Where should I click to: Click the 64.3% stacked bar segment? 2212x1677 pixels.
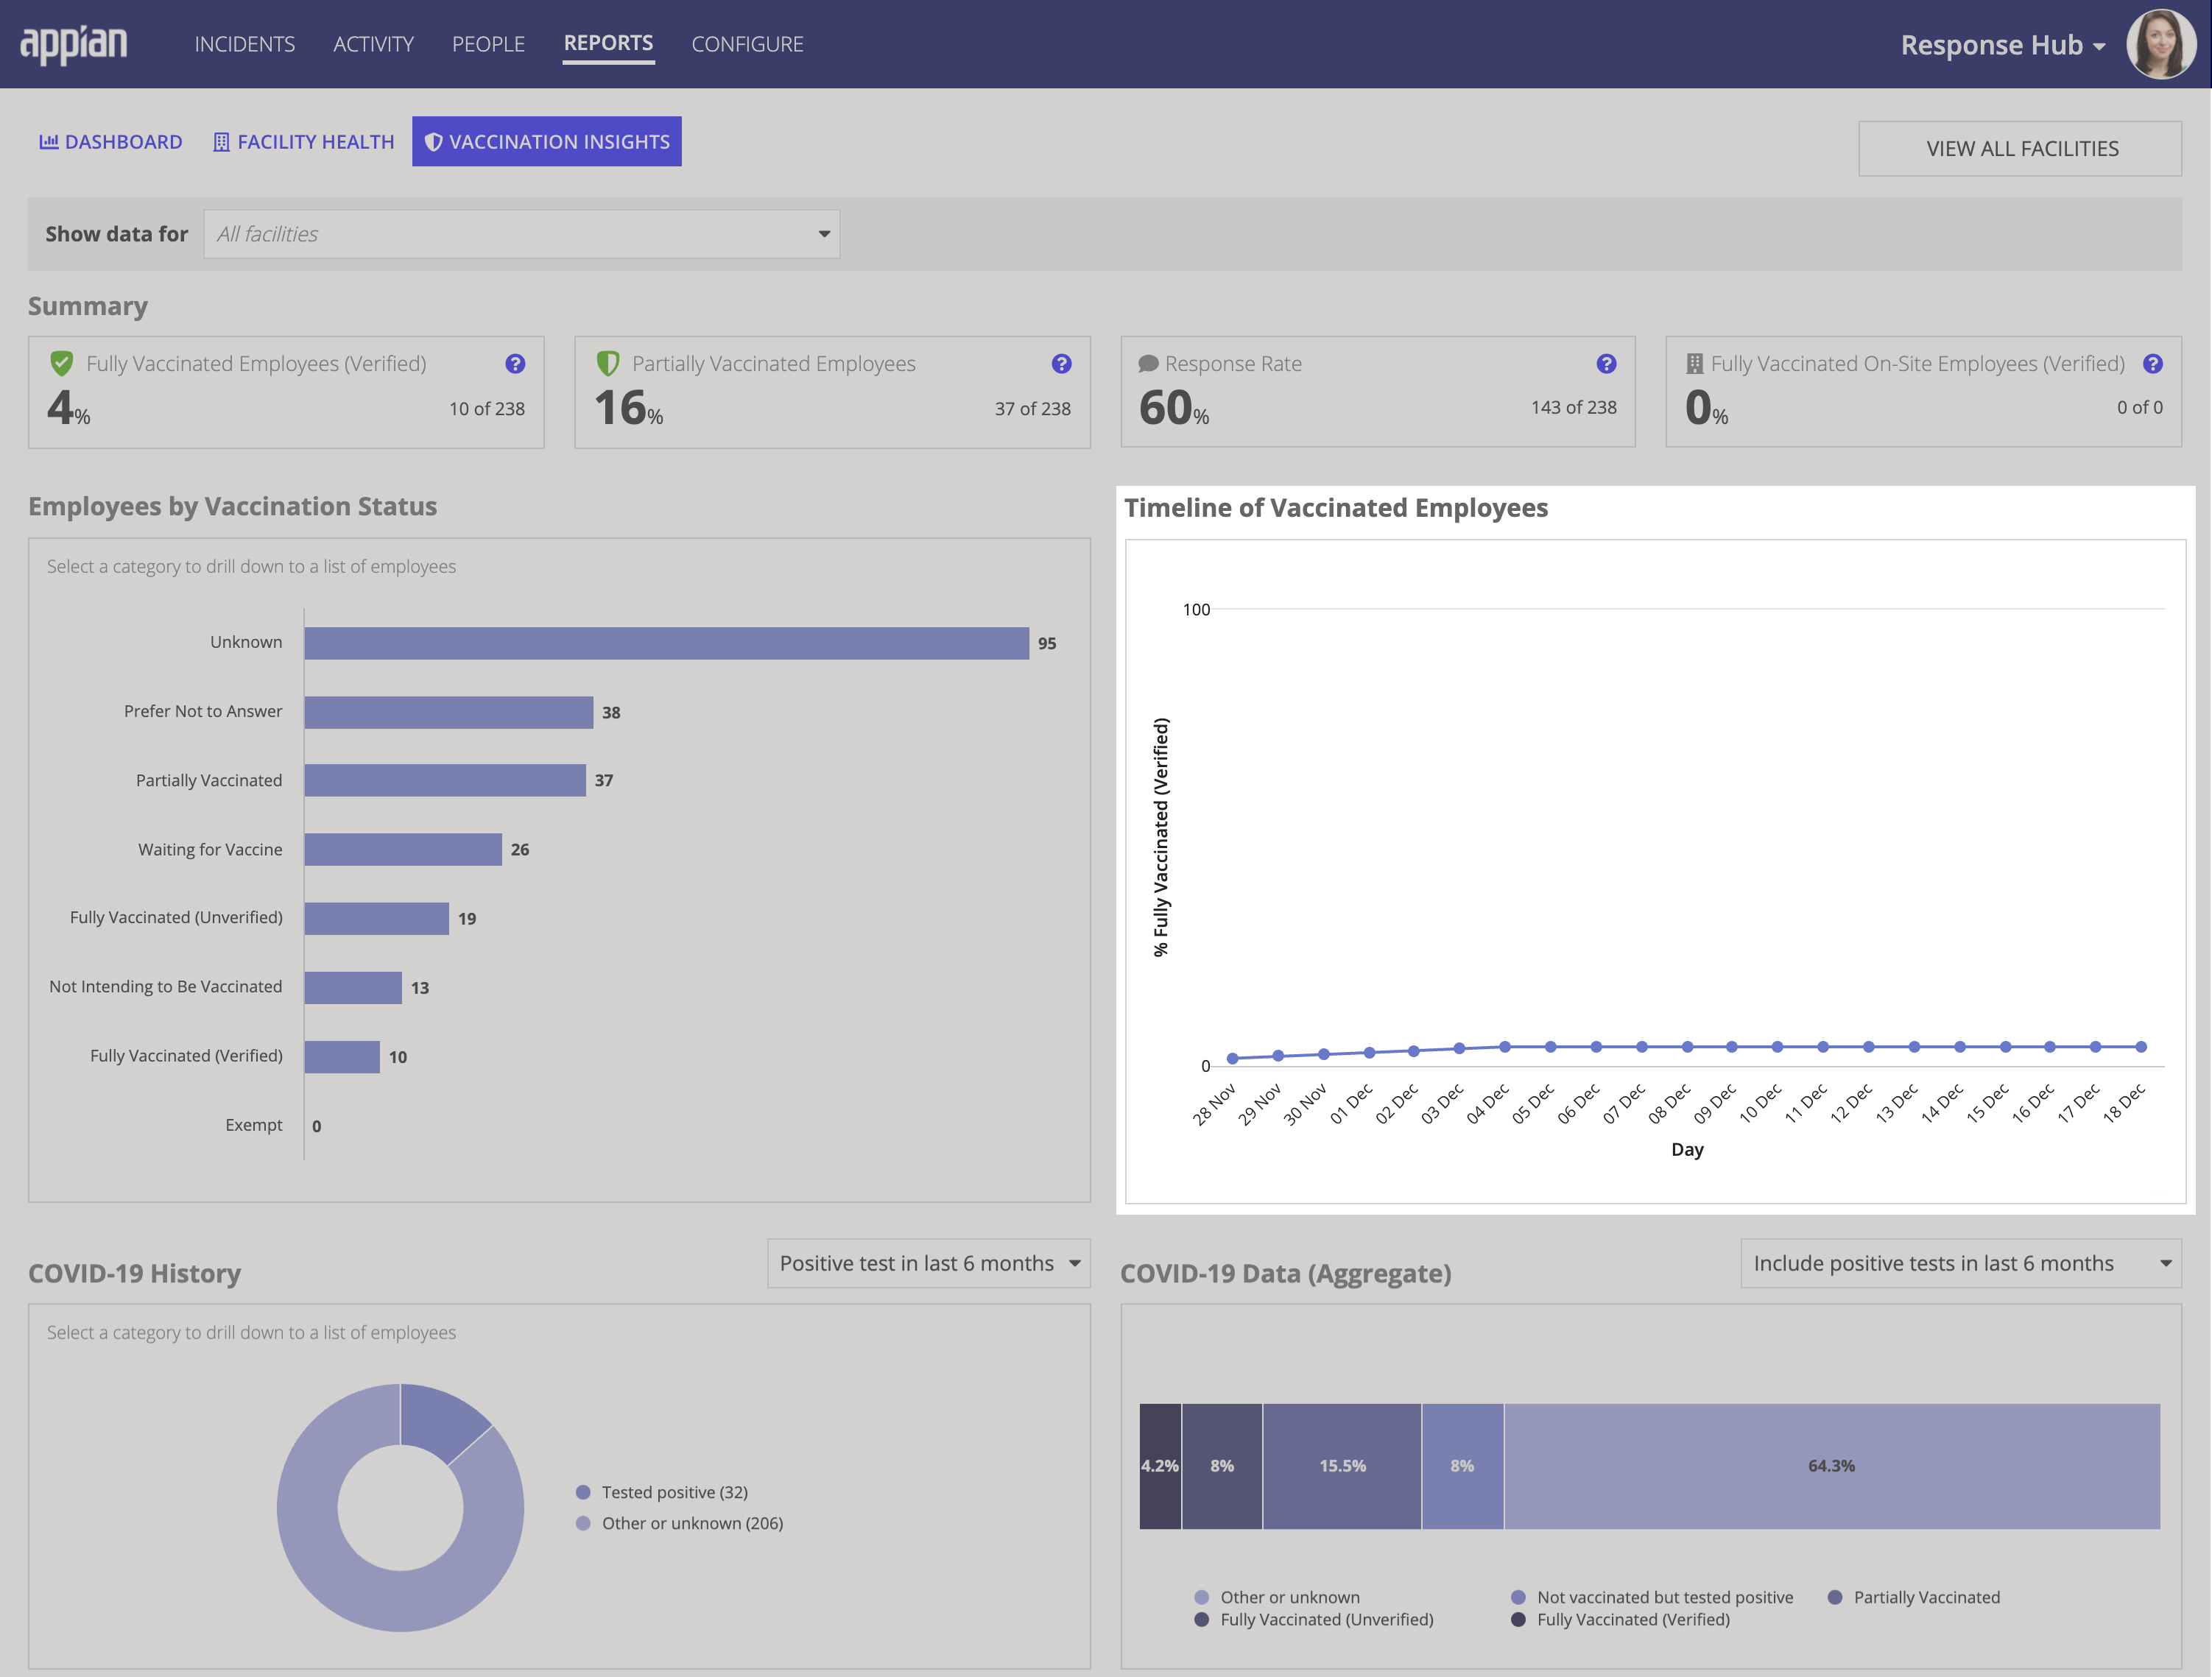(1832, 1466)
